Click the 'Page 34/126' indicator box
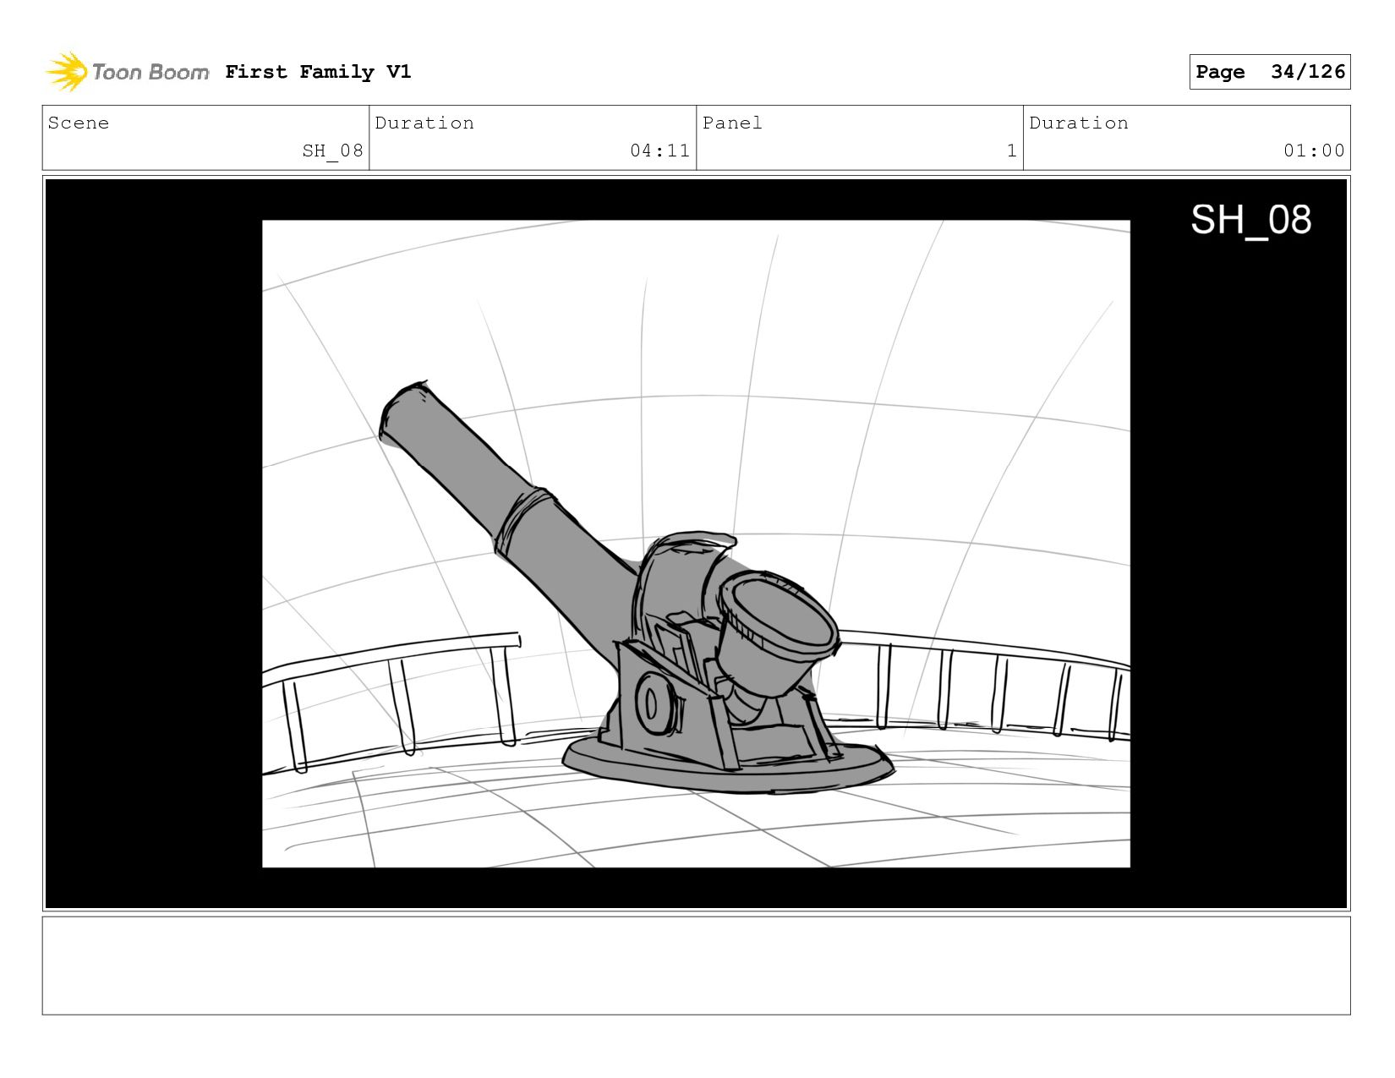The height and width of the screenshot is (1078, 1395). [1269, 72]
